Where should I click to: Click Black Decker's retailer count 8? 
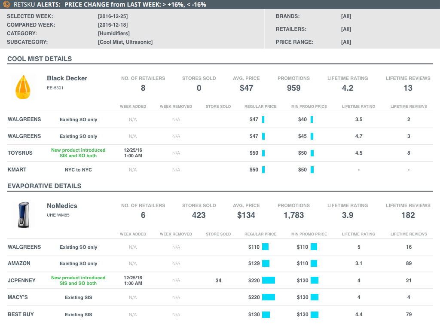click(143, 88)
